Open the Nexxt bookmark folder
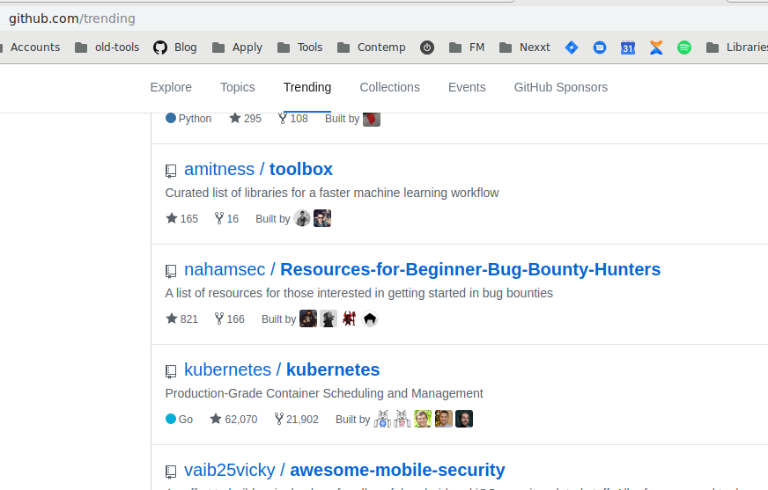This screenshot has height=490, width=768. [525, 48]
